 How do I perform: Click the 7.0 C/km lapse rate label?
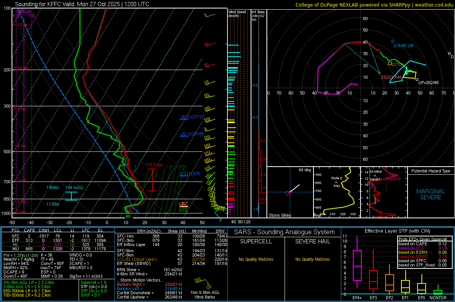(x=154, y=165)
